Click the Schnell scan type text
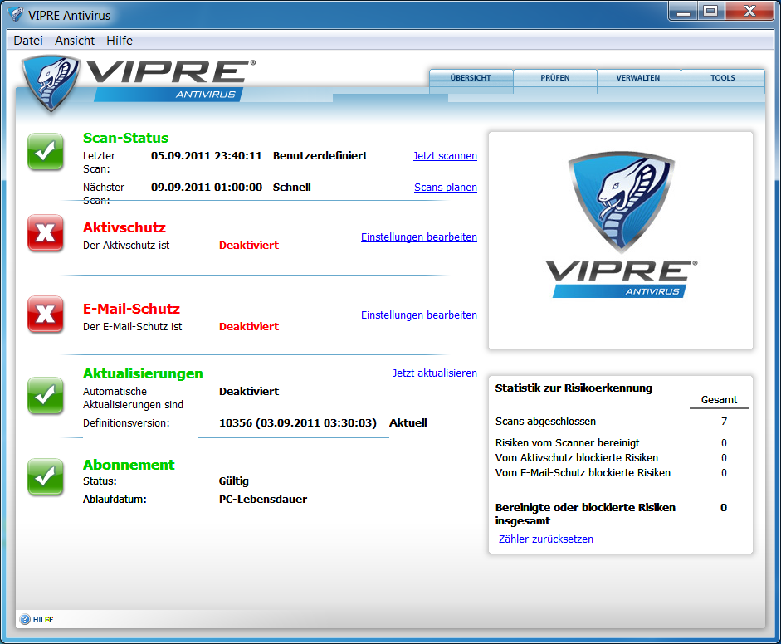781x644 pixels. pyautogui.click(x=291, y=188)
